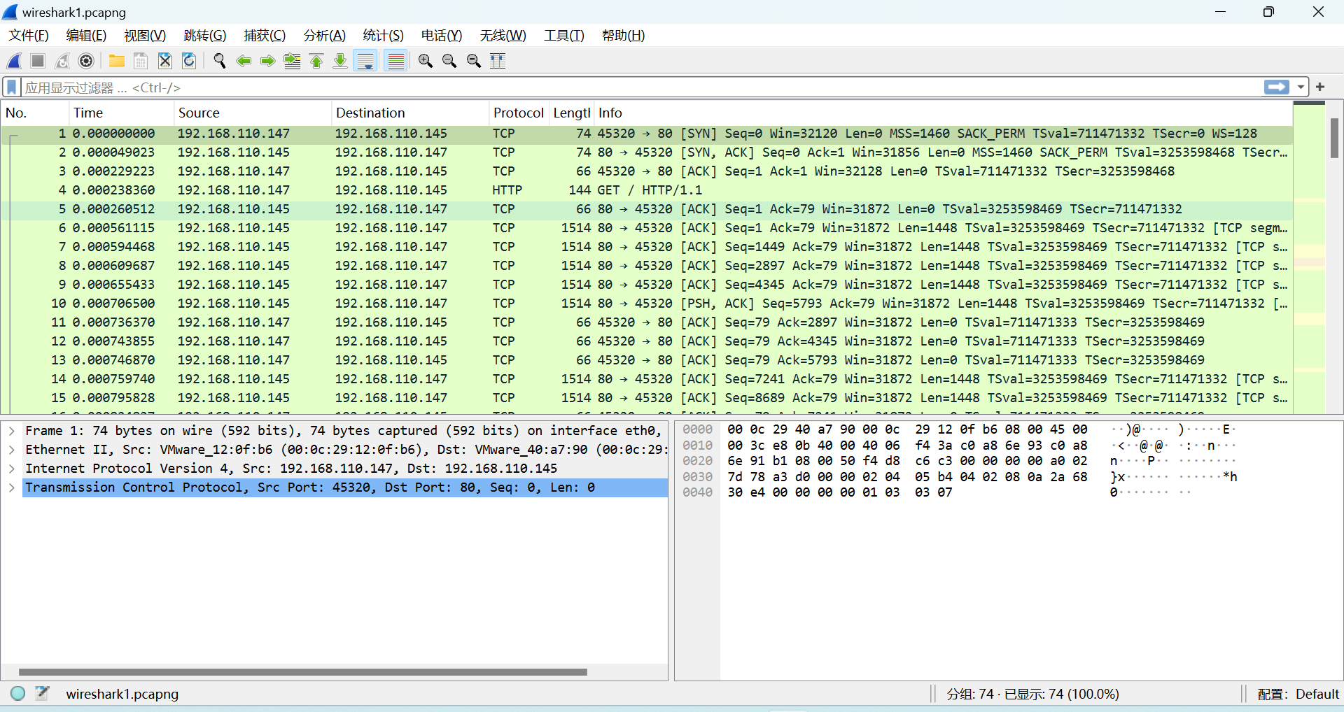Click the packet list vertical scrollbar thumb
This screenshot has height=712, width=1344.
pos(1334,138)
